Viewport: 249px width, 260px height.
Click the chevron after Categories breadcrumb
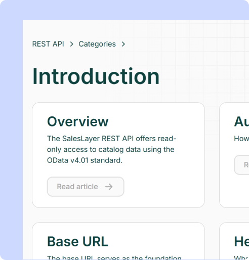tap(123, 44)
